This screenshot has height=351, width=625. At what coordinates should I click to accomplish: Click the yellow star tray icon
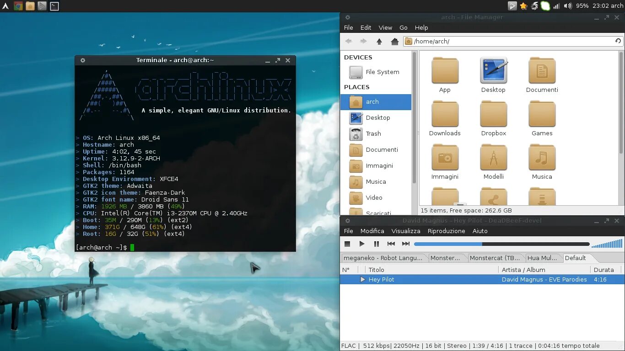[x=523, y=6]
